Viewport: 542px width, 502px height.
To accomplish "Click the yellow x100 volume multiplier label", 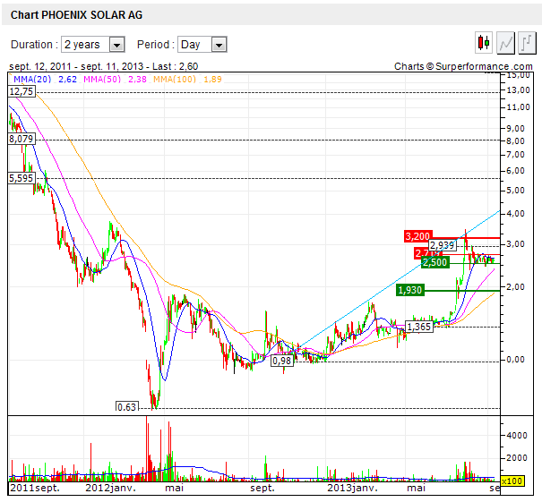I will click(512, 481).
